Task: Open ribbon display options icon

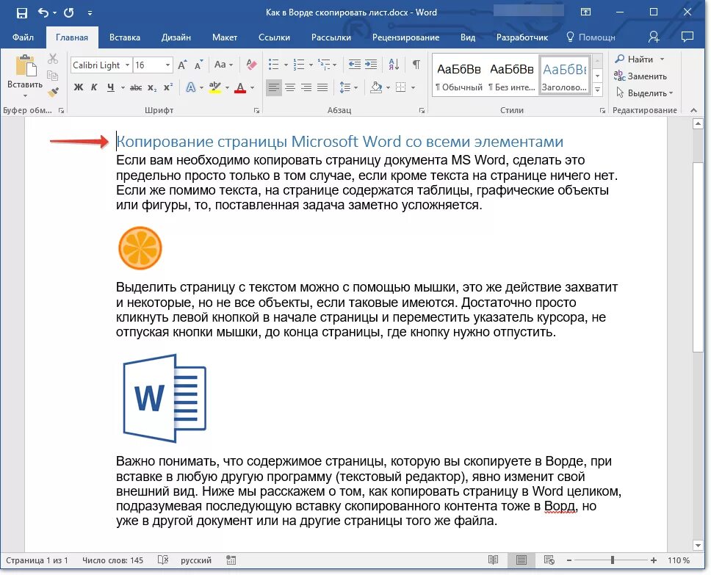Action: click(586, 12)
